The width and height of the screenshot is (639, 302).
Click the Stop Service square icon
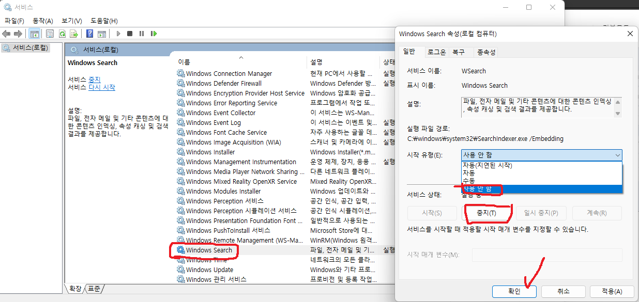pos(130,34)
